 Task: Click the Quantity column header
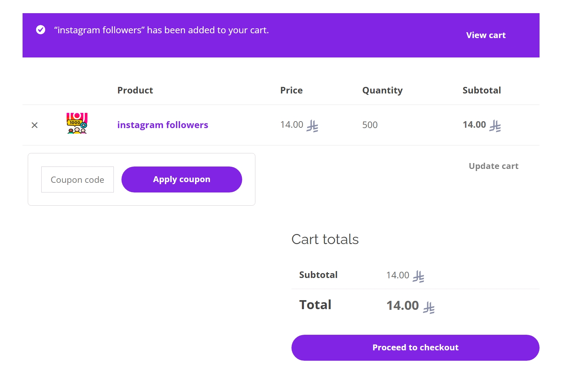382,91
